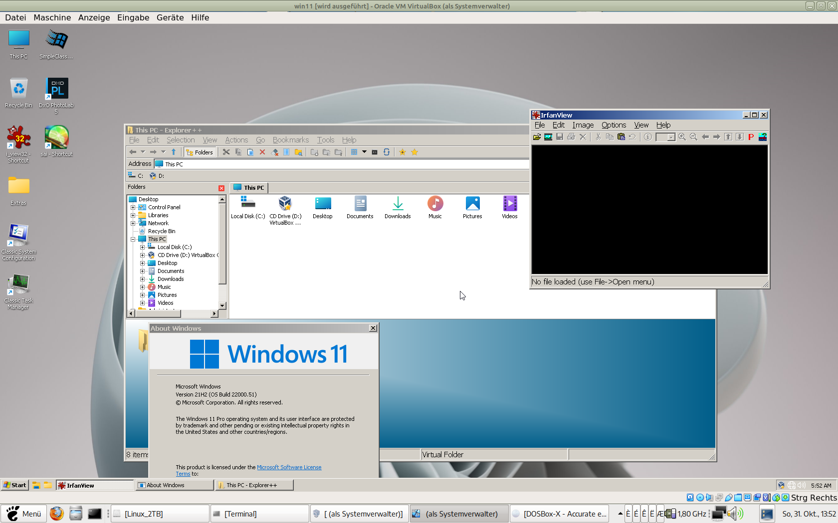This screenshot has width=838, height=523.
Task: Click the Print icon in IrfanView toolbar
Action: [571, 137]
